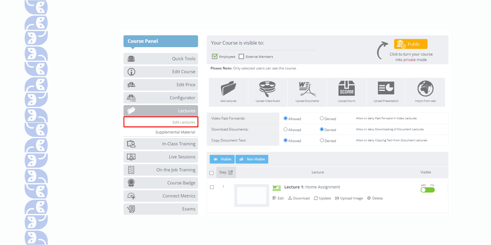
Task: Select Denied for Video Fast Forwards
Action: pyautogui.click(x=322, y=118)
